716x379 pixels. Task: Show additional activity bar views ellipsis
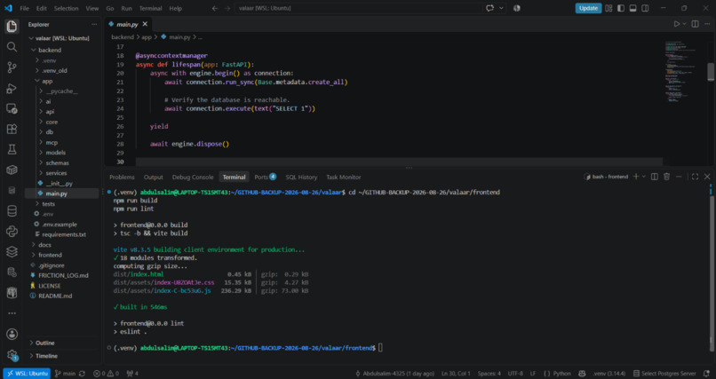[12, 313]
